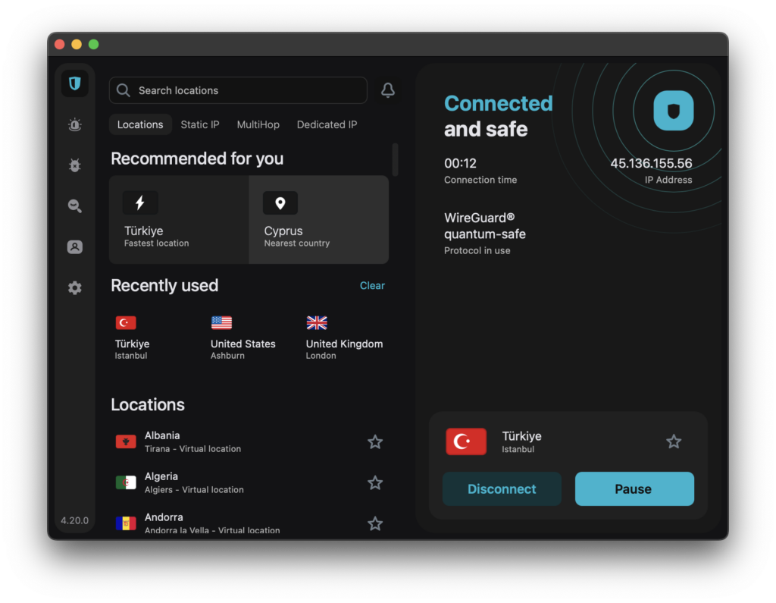Open the Alert siren icon in sidebar
Screen dimensions: 776x603
75,124
